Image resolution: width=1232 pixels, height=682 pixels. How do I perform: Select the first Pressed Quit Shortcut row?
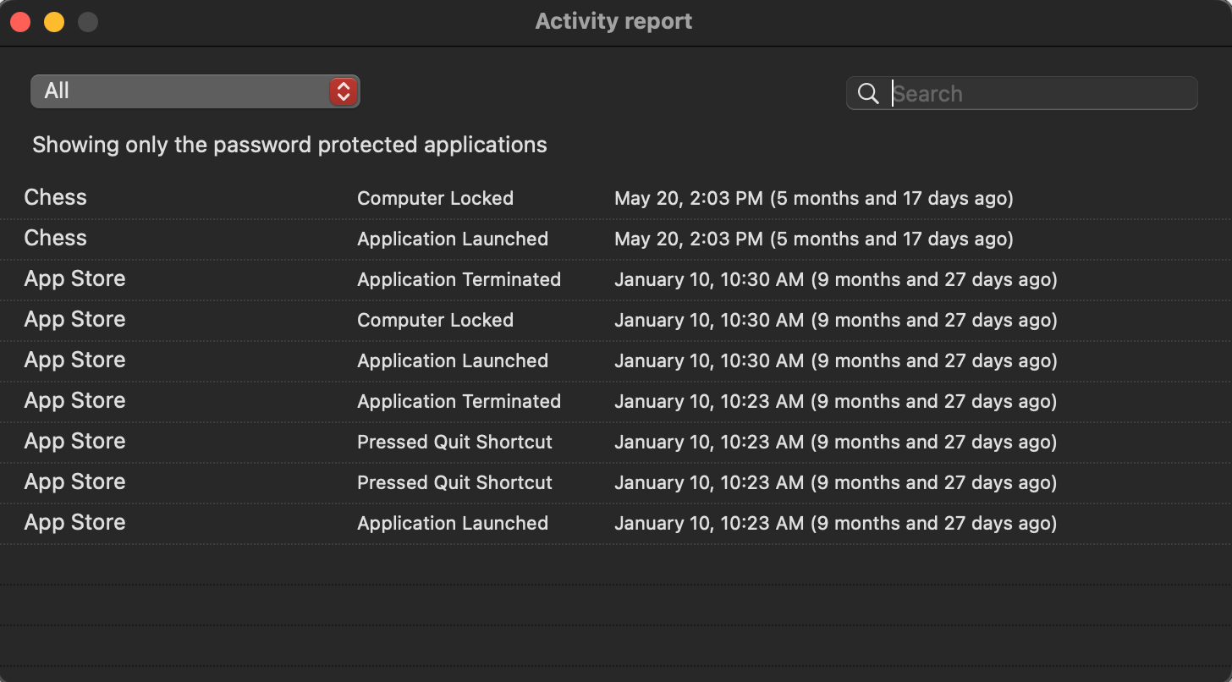point(454,442)
